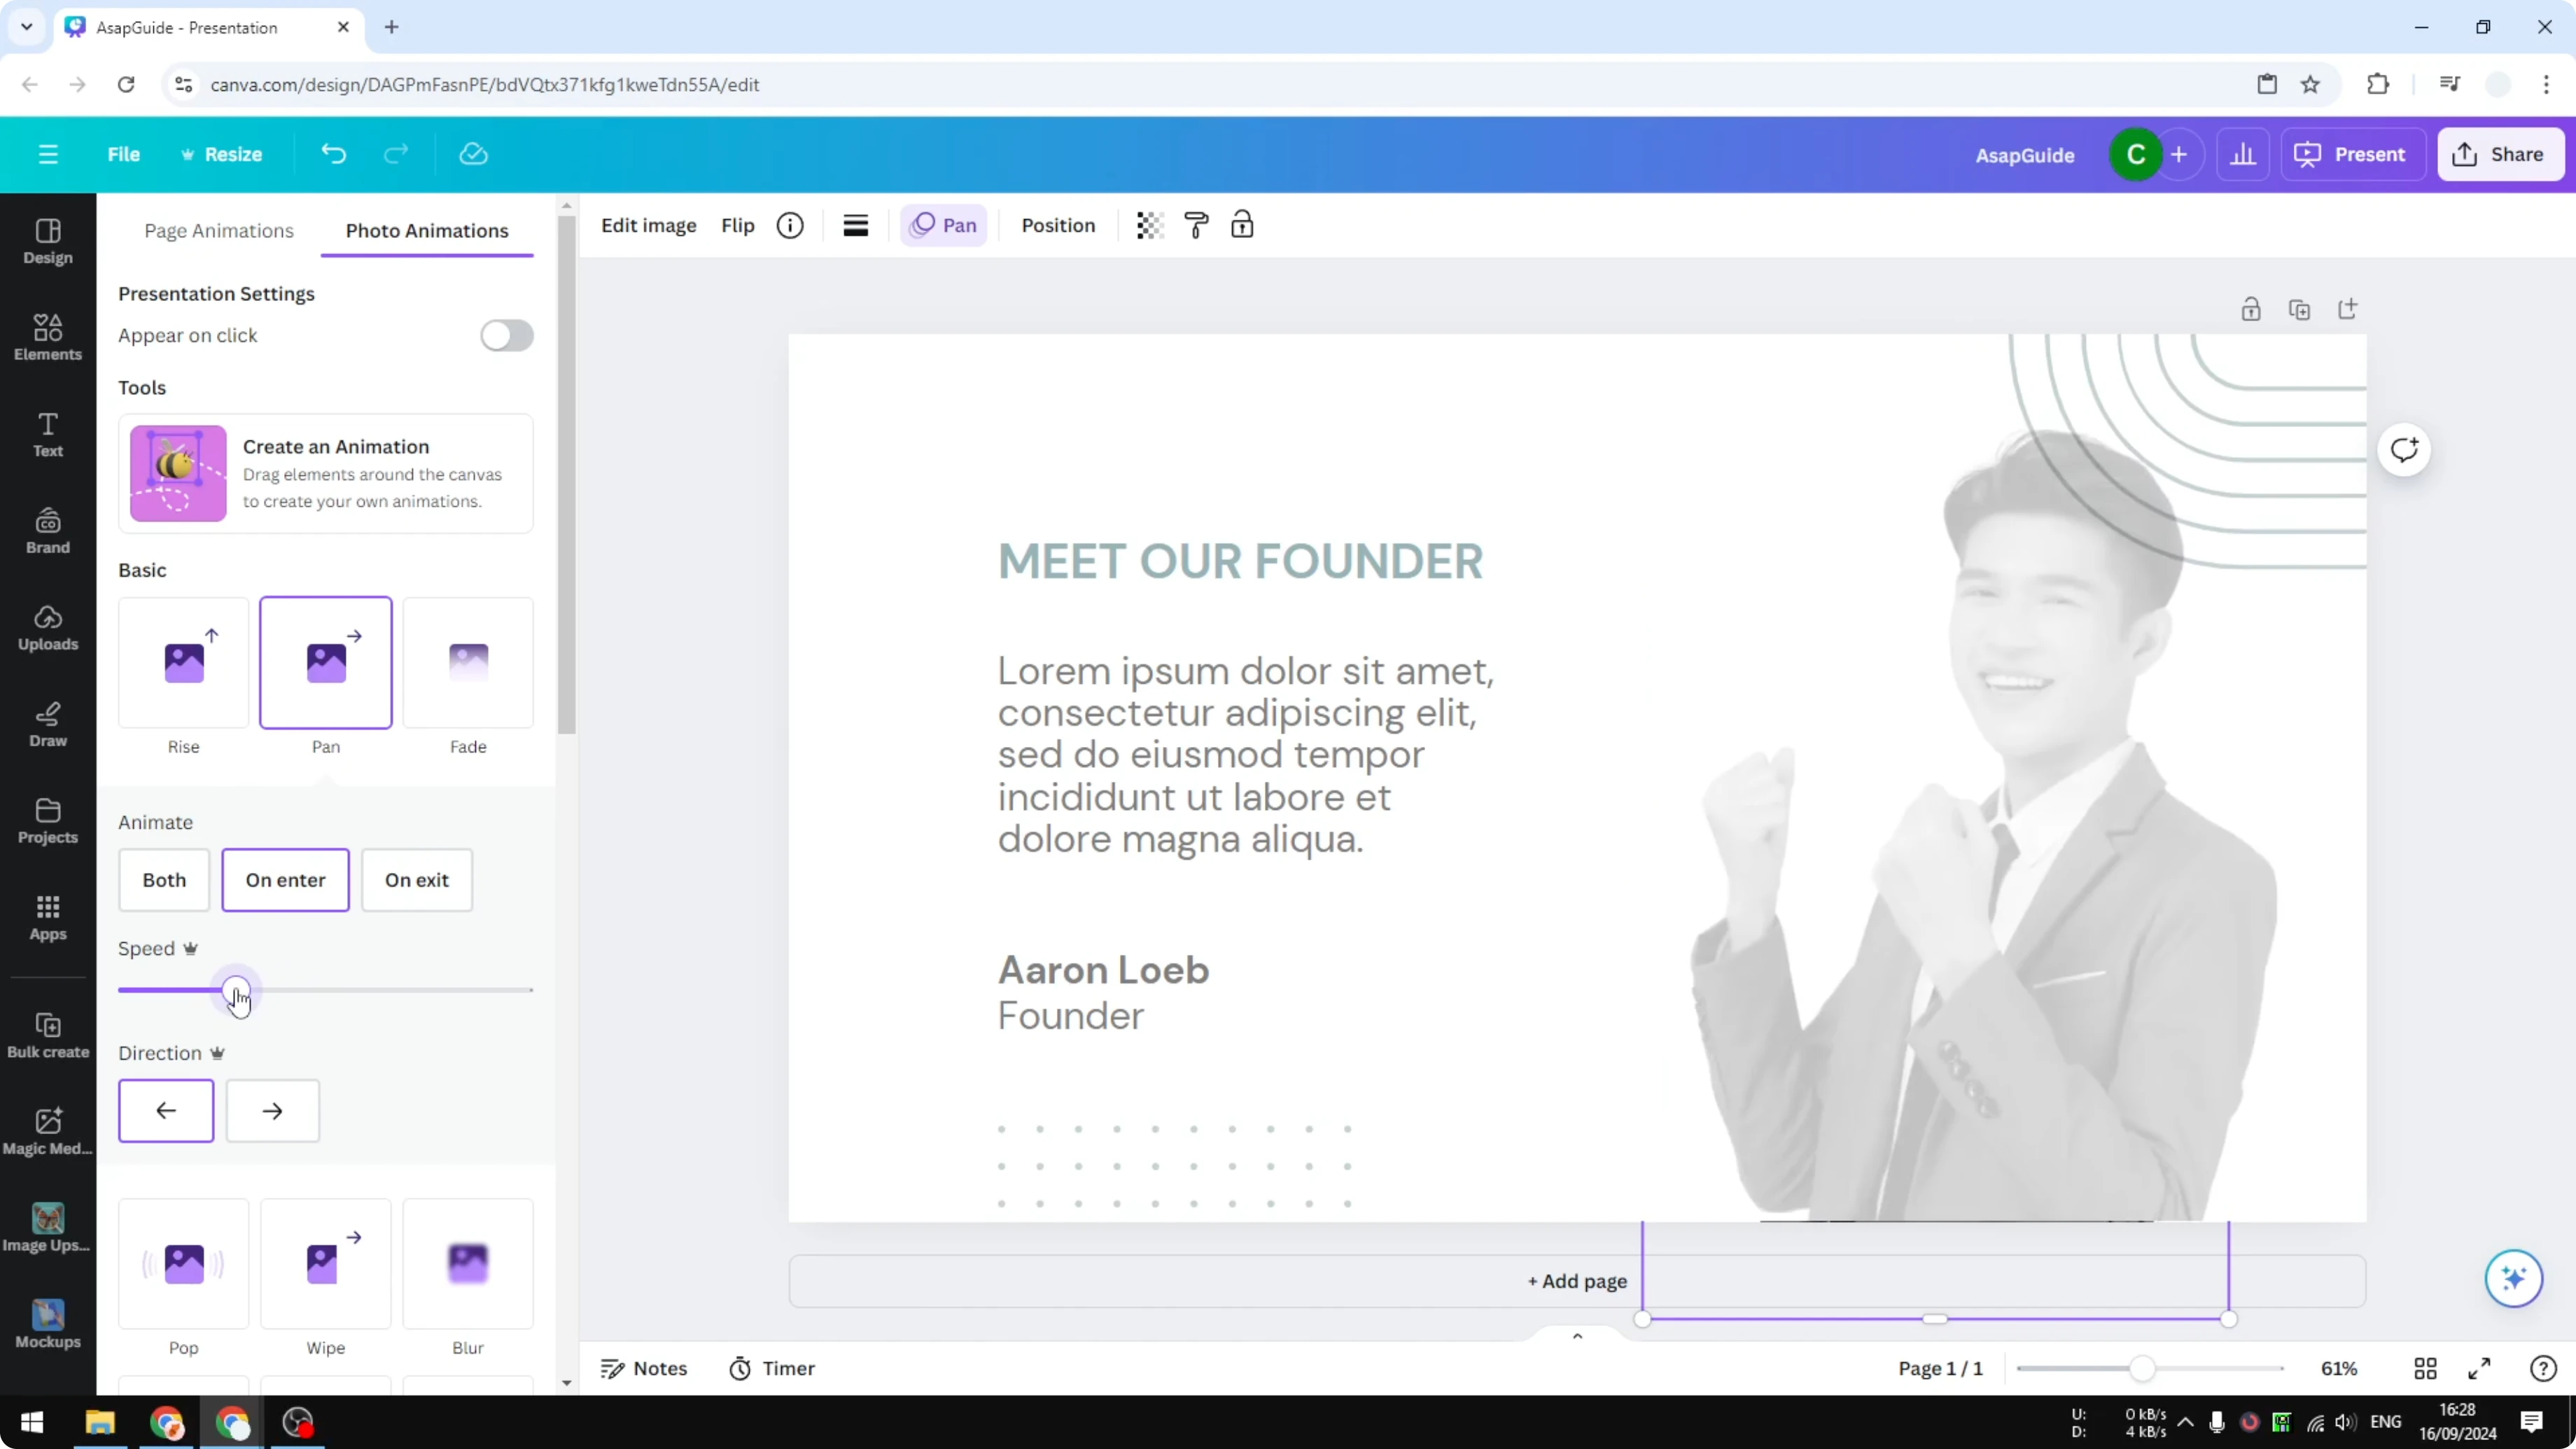Click the undo arrow icon

[334, 154]
